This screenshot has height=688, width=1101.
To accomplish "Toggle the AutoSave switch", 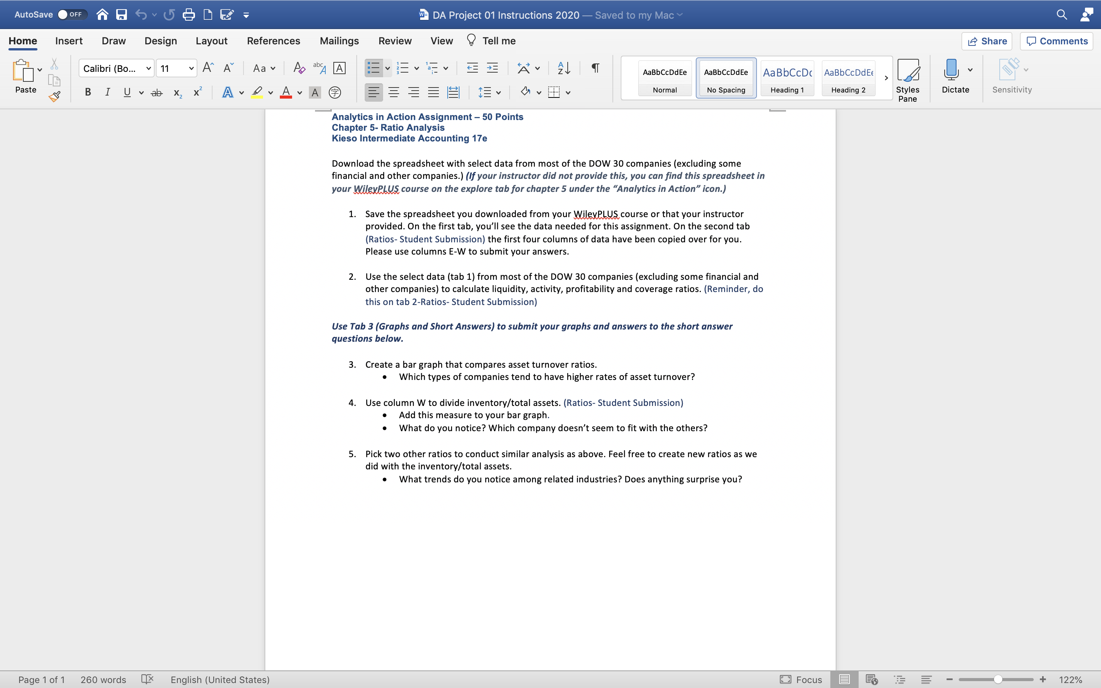I will pyautogui.click(x=72, y=15).
